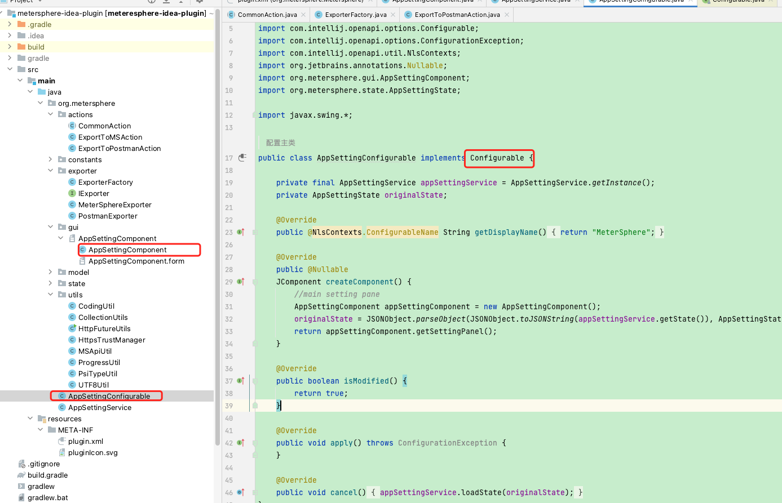Click the CommonAction class icon in tree
The height and width of the screenshot is (503, 782).
(x=72, y=126)
